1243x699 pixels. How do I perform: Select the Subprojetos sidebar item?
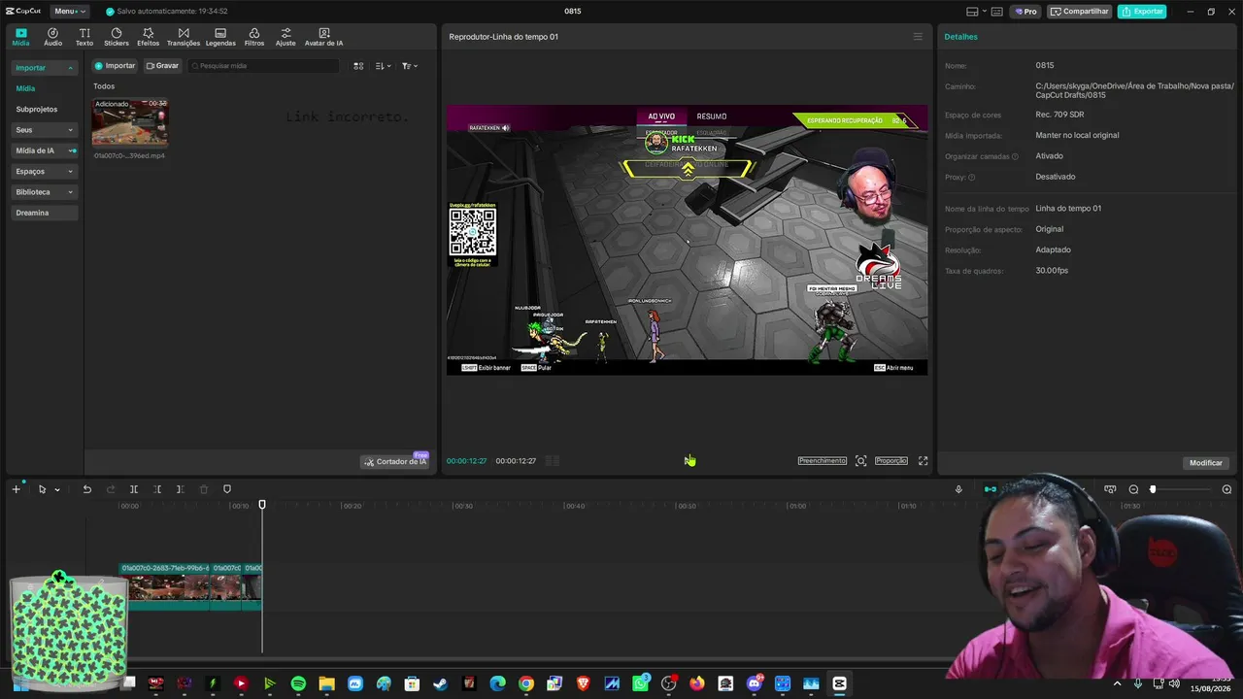tap(37, 110)
